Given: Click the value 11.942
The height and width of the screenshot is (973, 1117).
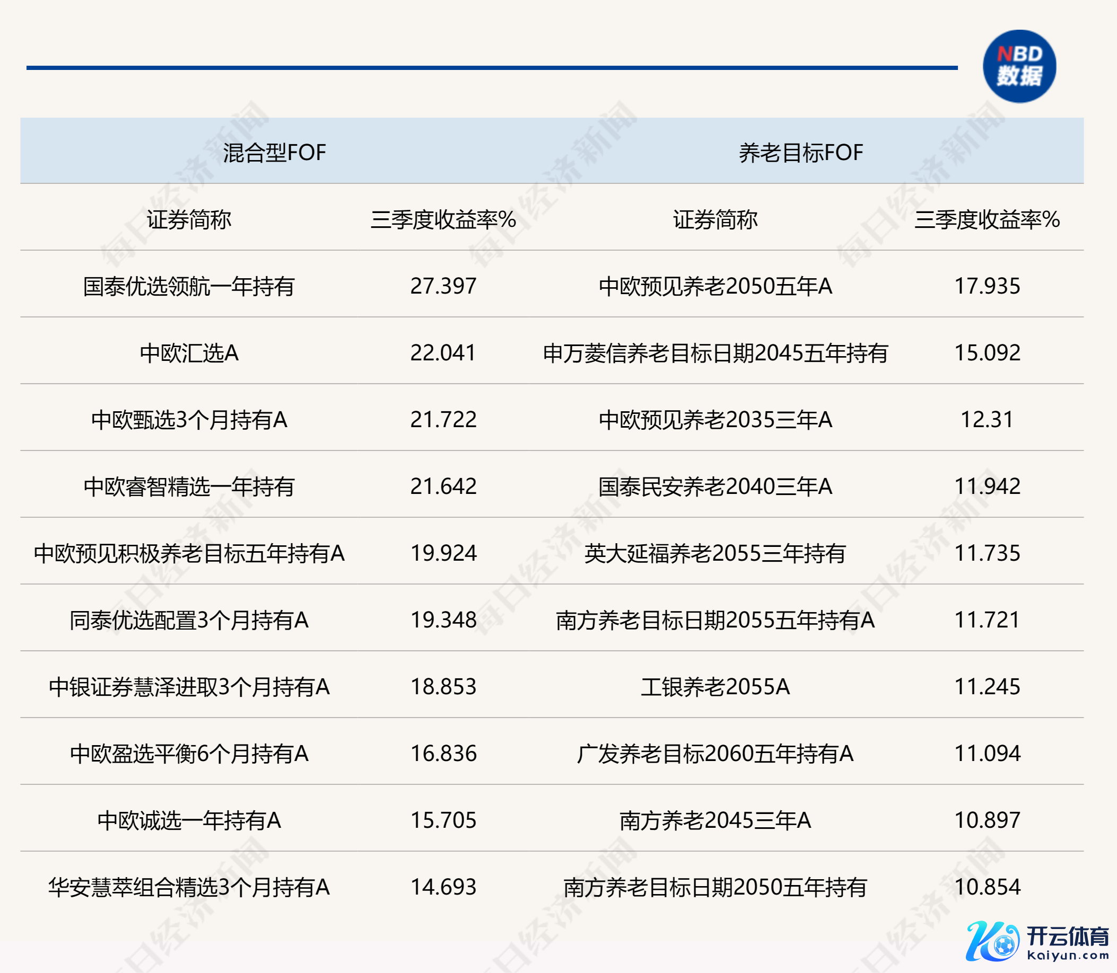Looking at the screenshot, I should tap(987, 487).
